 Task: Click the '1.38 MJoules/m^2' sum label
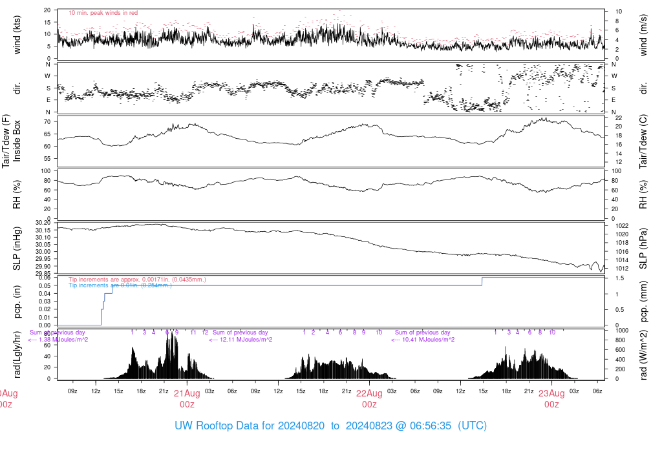click(58, 340)
